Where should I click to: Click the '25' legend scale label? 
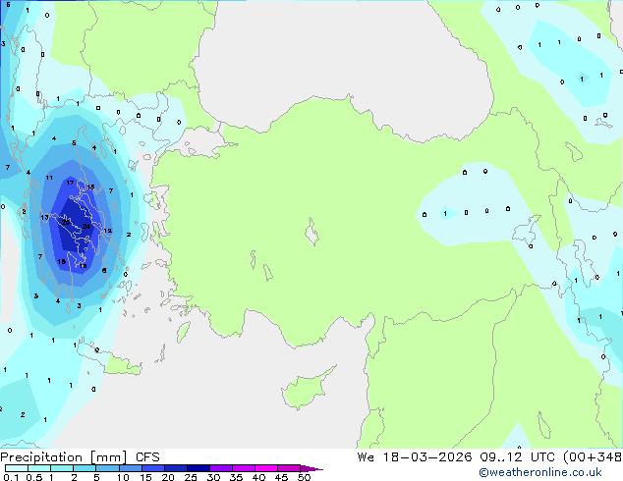[x=191, y=477]
